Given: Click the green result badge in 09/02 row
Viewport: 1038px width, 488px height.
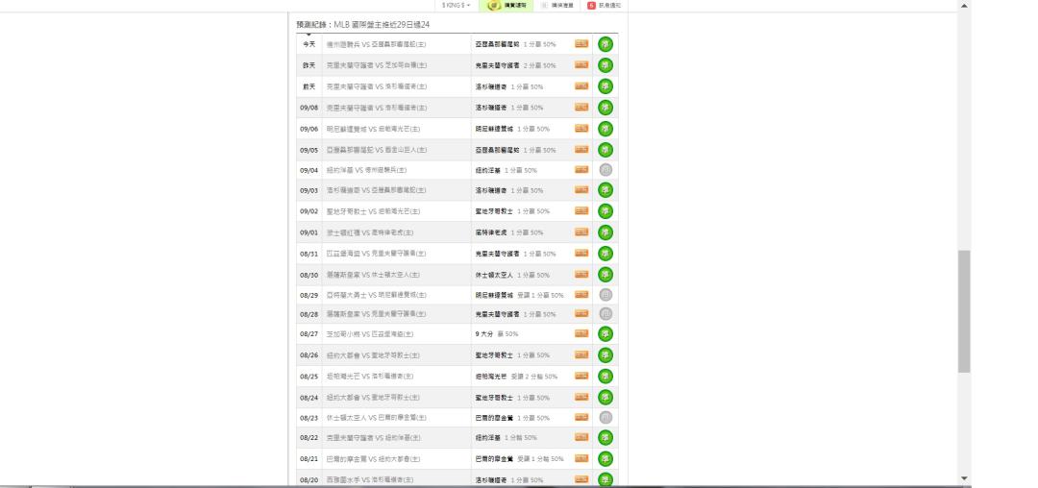Looking at the screenshot, I should (x=605, y=211).
